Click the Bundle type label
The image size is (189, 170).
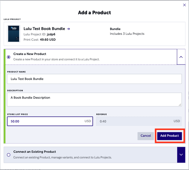(x=115, y=29)
